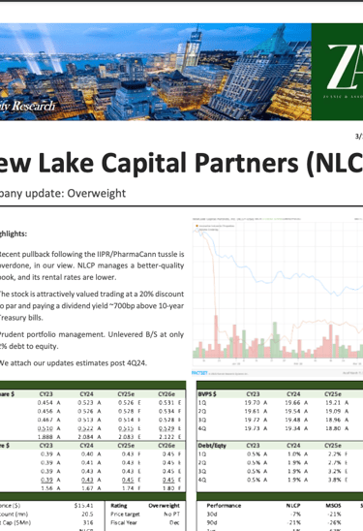Click the paragraph about IIPR/PharmaCann tussle
This screenshot has width=363, height=531.
(91, 265)
